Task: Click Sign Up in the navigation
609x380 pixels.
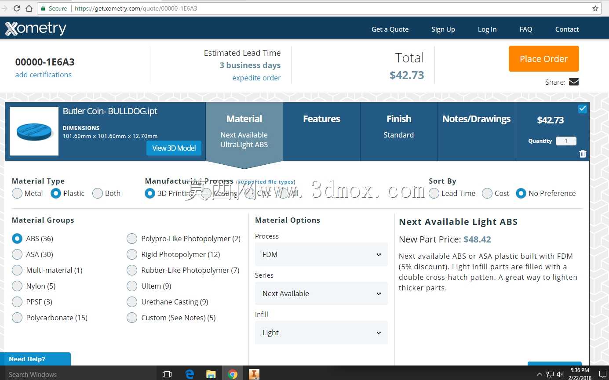Action: (x=443, y=29)
